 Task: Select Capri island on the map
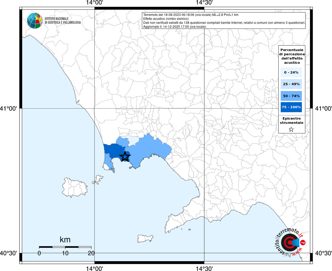[x=145, y=238]
